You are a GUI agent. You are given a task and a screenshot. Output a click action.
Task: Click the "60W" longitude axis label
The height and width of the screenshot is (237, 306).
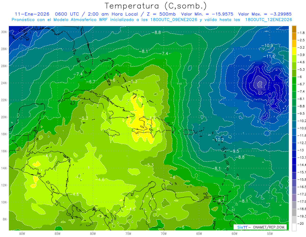pyautogui.click(x=235, y=234)
